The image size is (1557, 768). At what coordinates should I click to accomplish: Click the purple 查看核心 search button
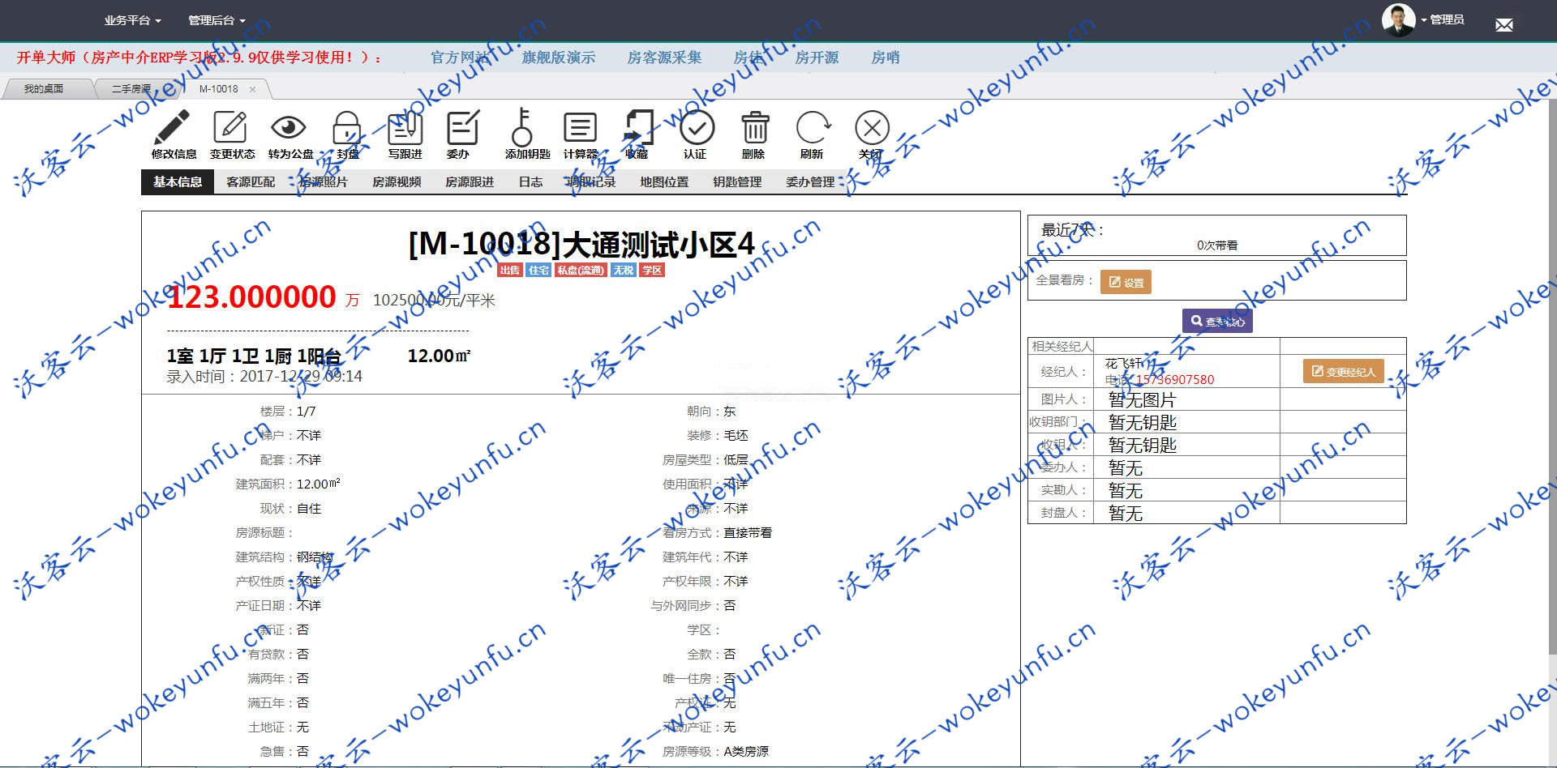1217,321
